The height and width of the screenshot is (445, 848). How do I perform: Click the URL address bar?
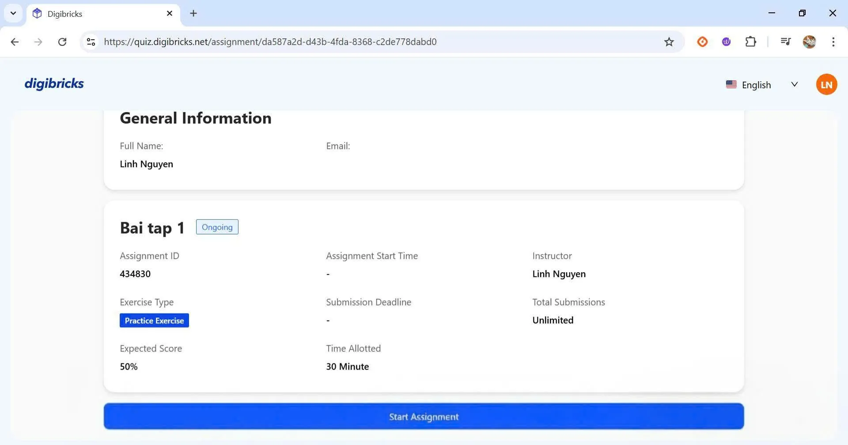pyautogui.click(x=353, y=42)
